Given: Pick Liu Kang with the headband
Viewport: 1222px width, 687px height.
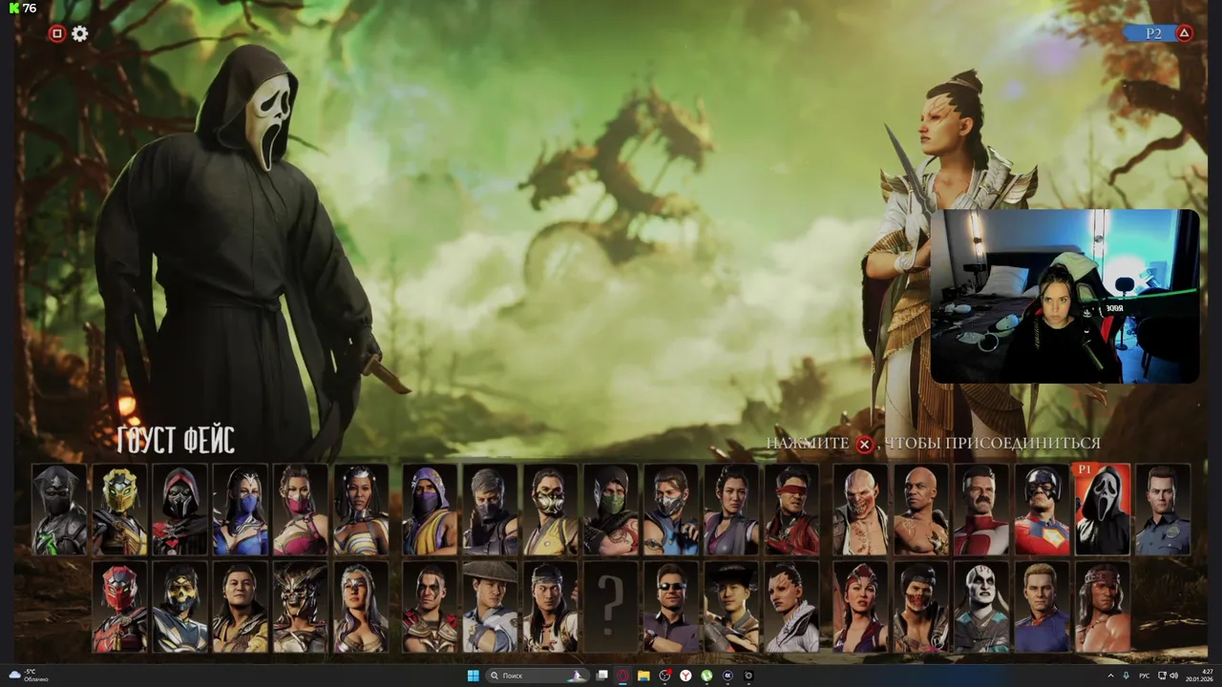Looking at the screenshot, I should pyautogui.click(x=550, y=607).
